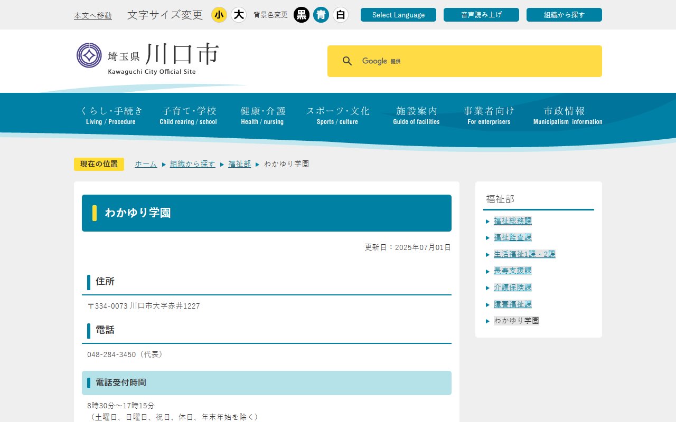
Task: Switch background color to white (白)
Action: click(x=341, y=15)
